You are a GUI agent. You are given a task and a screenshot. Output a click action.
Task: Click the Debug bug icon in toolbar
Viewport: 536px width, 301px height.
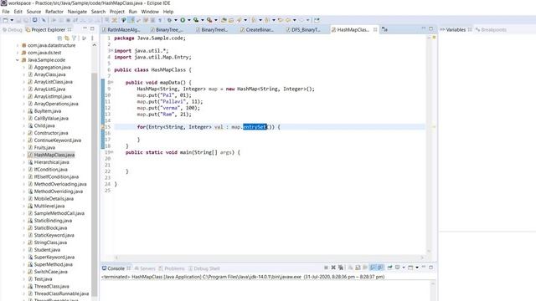[x=169, y=20]
